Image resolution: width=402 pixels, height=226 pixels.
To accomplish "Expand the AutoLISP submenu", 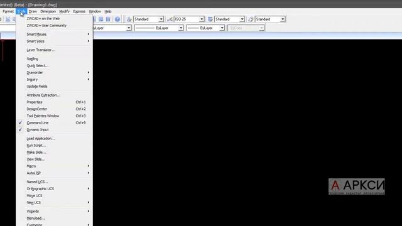I will click(x=55, y=173).
